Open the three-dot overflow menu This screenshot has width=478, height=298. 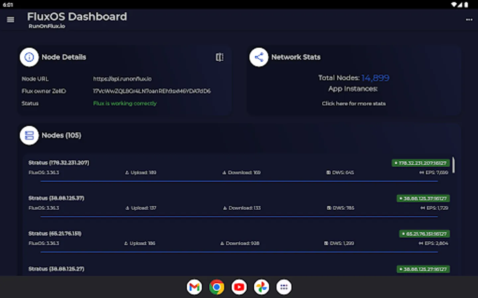[469, 20]
